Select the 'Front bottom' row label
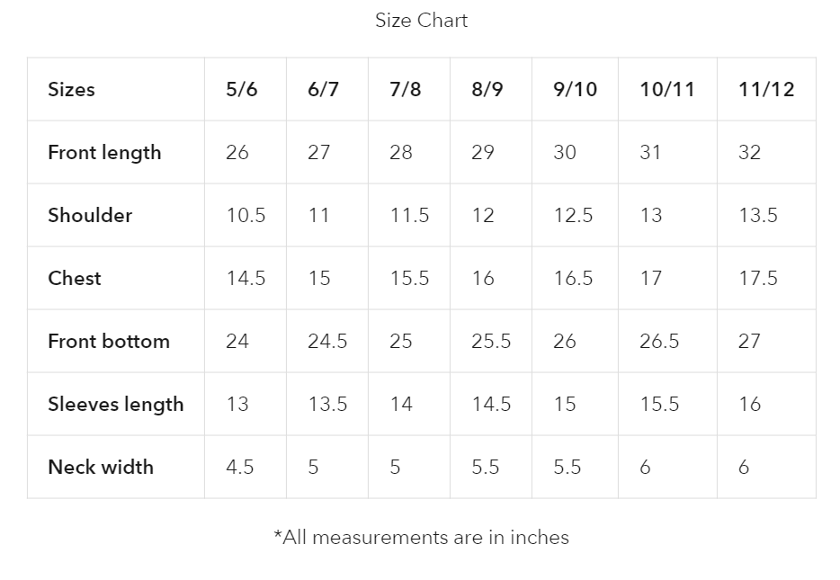 [x=109, y=342]
